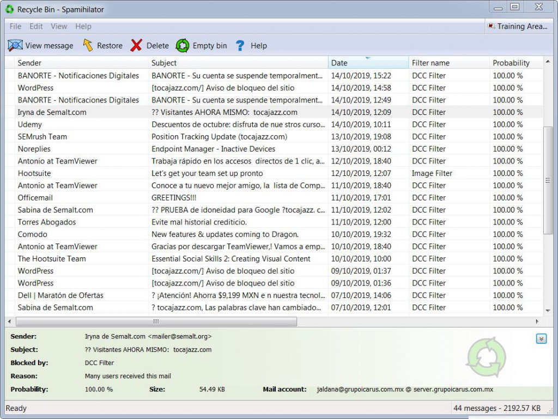
Task: Click the horizontal scrollbar left arrow
Action: 10,321
